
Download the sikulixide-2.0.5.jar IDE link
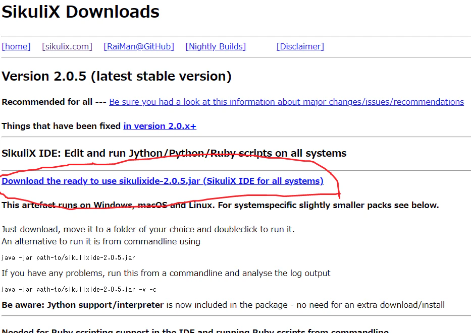[x=163, y=181]
